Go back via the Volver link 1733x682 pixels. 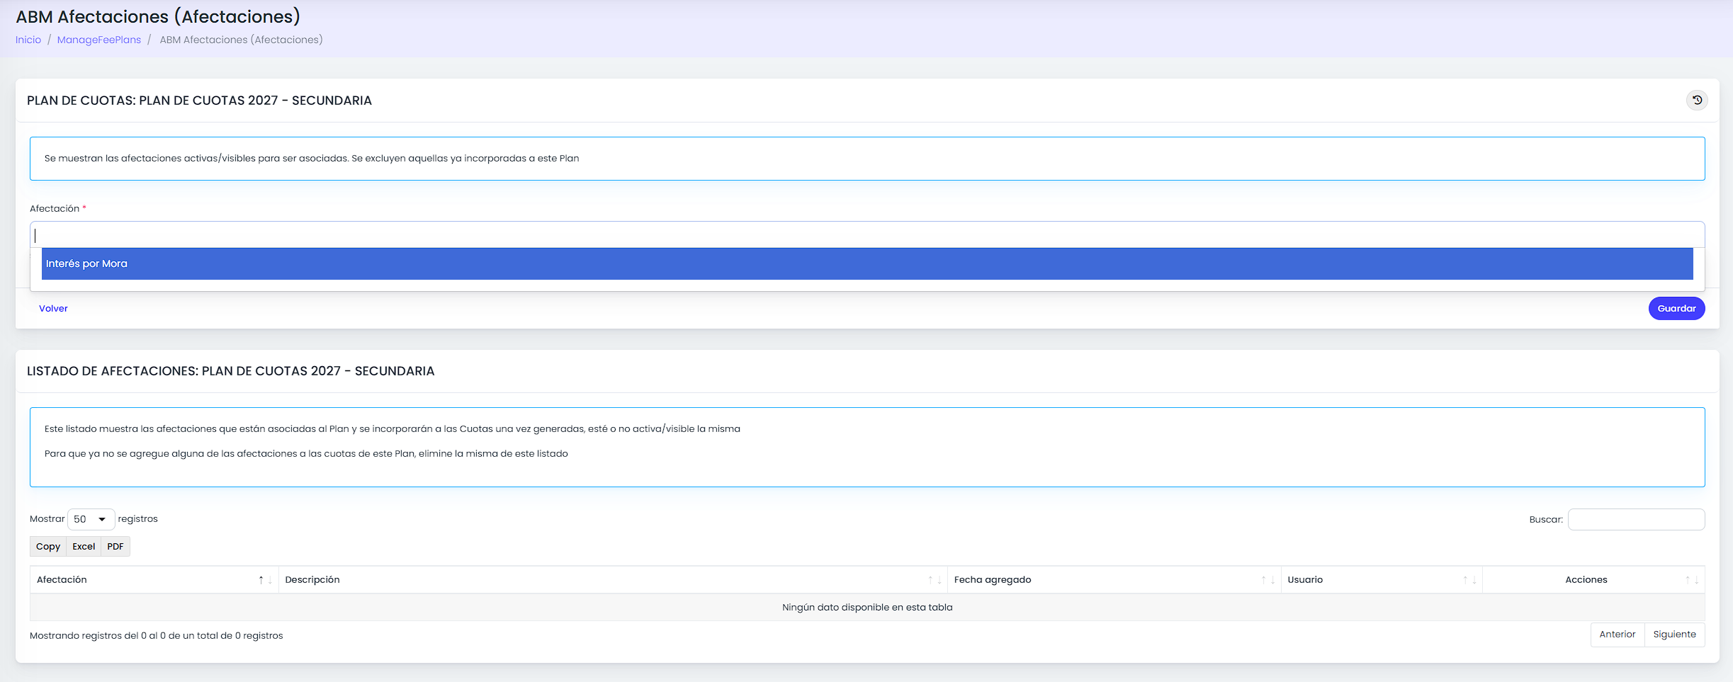click(53, 308)
